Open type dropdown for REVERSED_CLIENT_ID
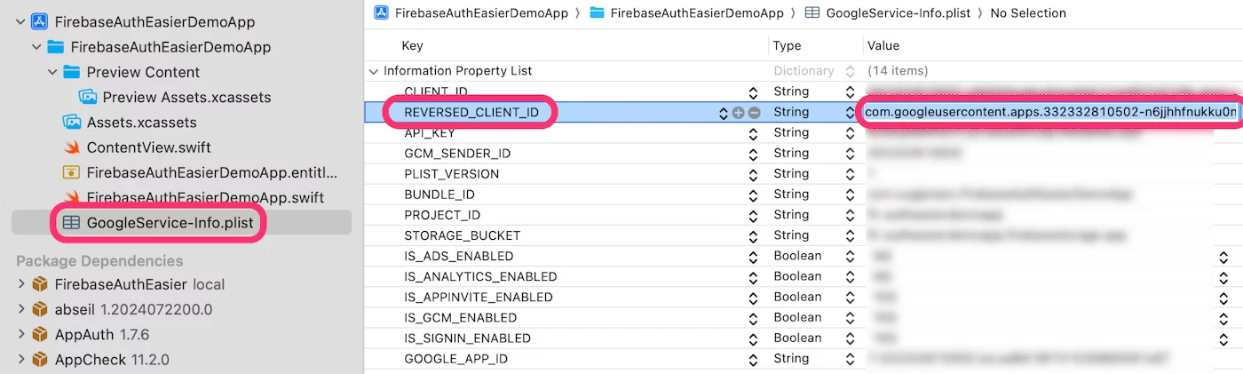This screenshot has height=374, width=1243. (849, 113)
